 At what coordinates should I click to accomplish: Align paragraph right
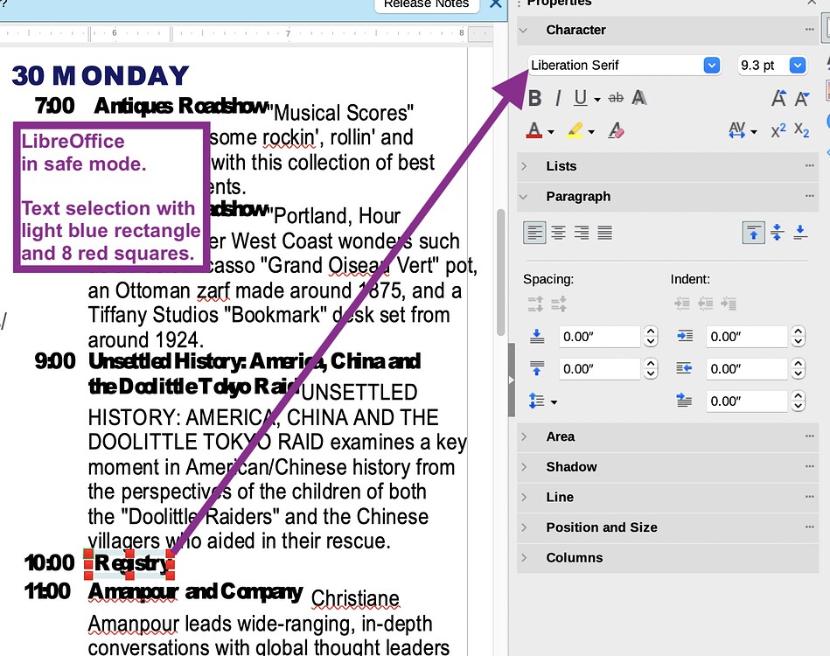pos(582,233)
